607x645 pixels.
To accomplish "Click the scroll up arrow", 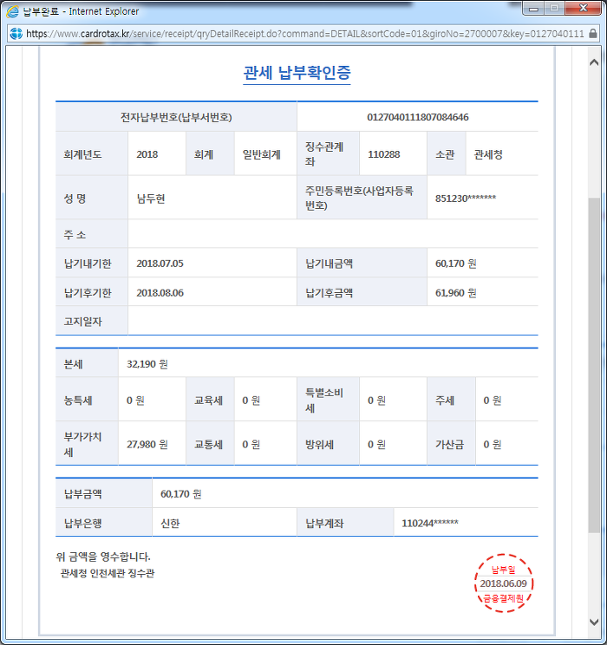I will point(594,62).
